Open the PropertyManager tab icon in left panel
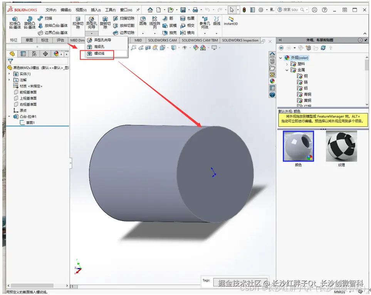The height and width of the screenshot is (295, 371). [x=23, y=54]
